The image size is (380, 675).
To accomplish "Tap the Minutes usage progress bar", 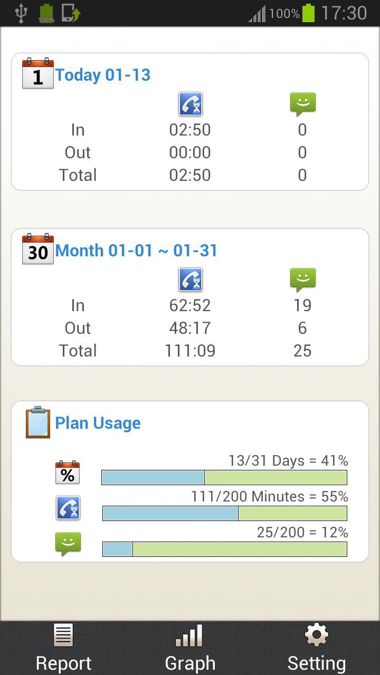I will point(224,513).
